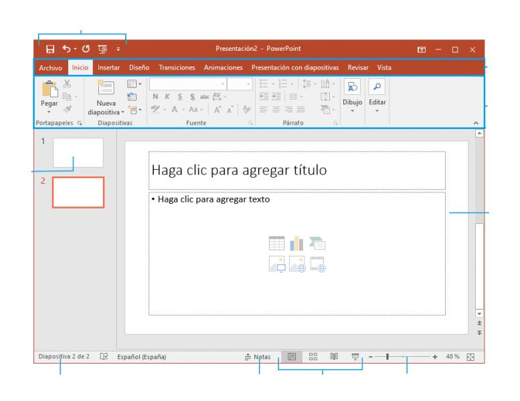
Task: Open Customize Quick Access Toolbar dropdown
Action: click(x=118, y=49)
